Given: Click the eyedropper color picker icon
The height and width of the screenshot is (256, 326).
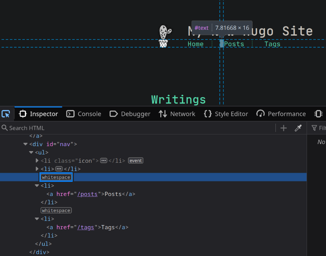Looking at the screenshot, I should click(298, 128).
